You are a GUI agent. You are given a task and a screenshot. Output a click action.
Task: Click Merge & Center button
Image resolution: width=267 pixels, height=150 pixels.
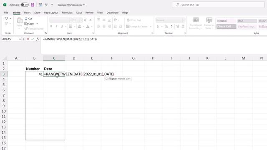137,26
